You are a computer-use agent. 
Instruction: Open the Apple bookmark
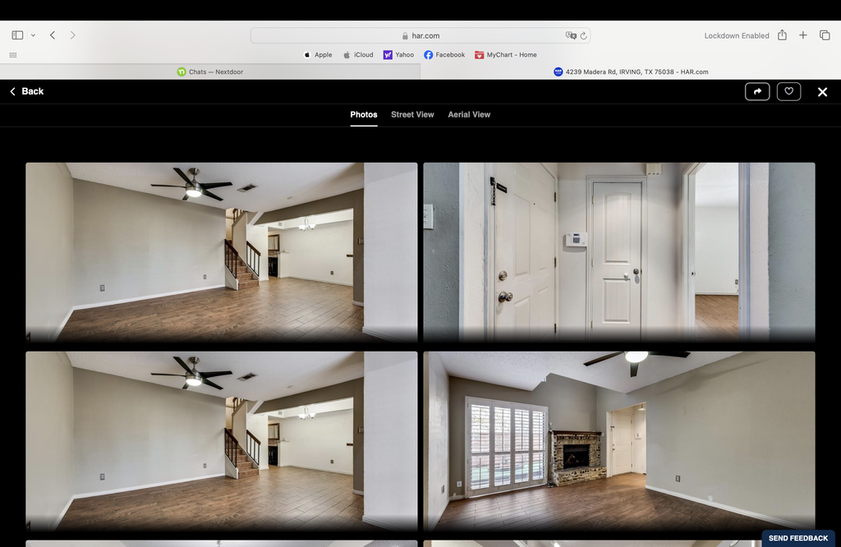[318, 55]
